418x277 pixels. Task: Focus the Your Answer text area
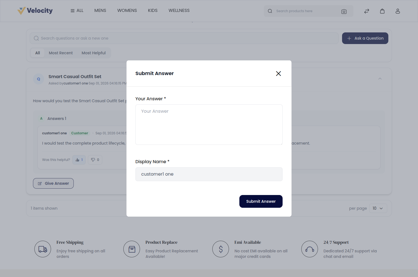pos(209,125)
